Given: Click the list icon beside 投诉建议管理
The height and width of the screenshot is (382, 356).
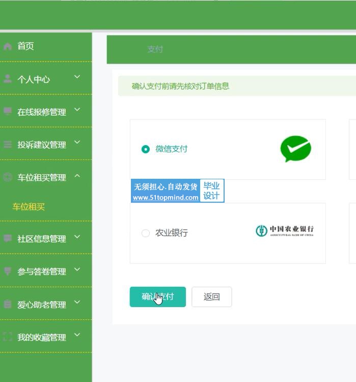Looking at the screenshot, I should point(8,145).
